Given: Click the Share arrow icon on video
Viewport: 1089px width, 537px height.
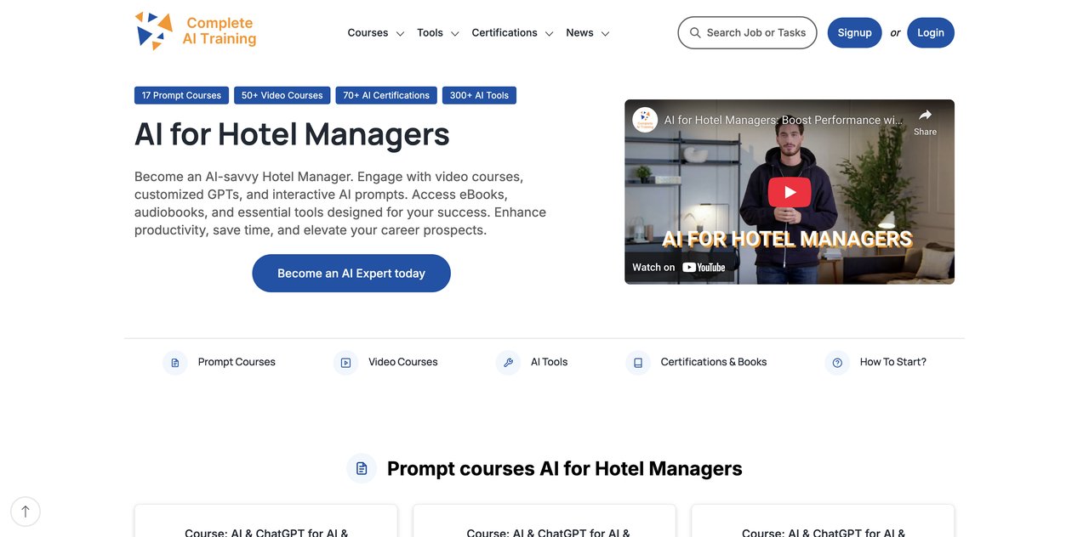Looking at the screenshot, I should click(x=925, y=116).
